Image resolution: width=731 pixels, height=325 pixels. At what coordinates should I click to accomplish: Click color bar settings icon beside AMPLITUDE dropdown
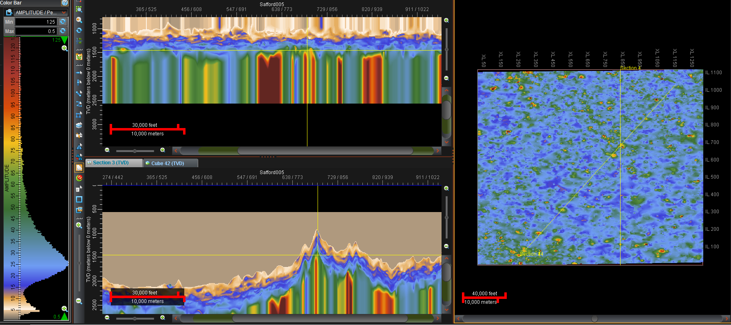(x=9, y=13)
